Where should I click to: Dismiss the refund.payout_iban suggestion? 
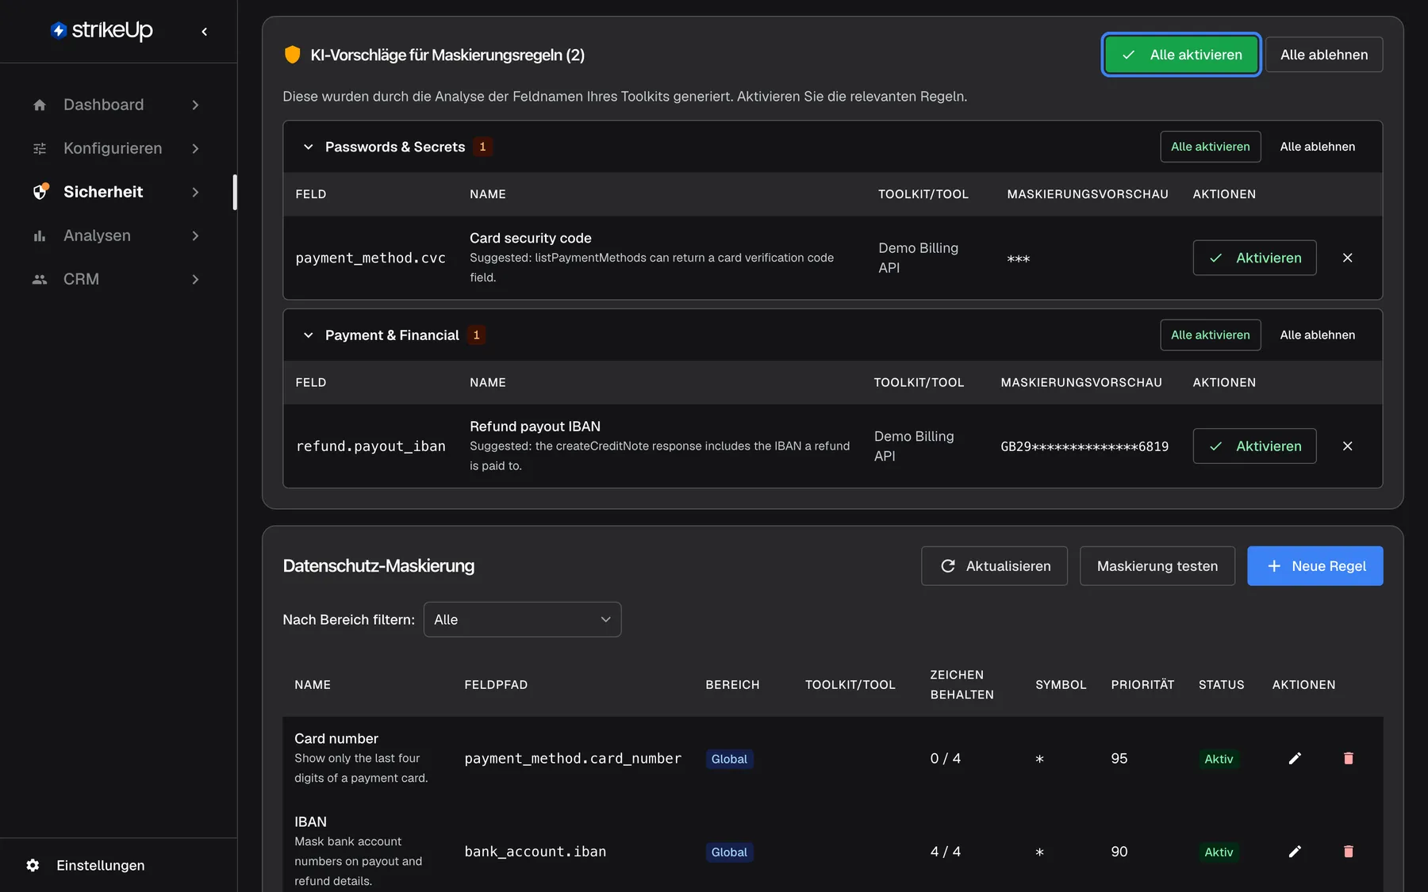pyautogui.click(x=1347, y=446)
